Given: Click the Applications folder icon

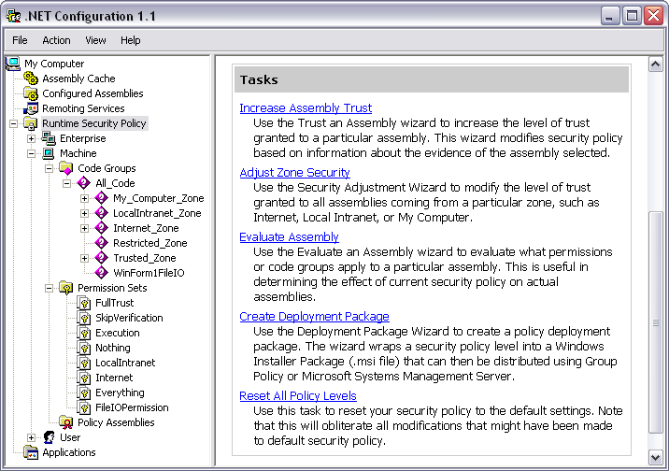Looking at the screenshot, I should (x=31, y=452).
